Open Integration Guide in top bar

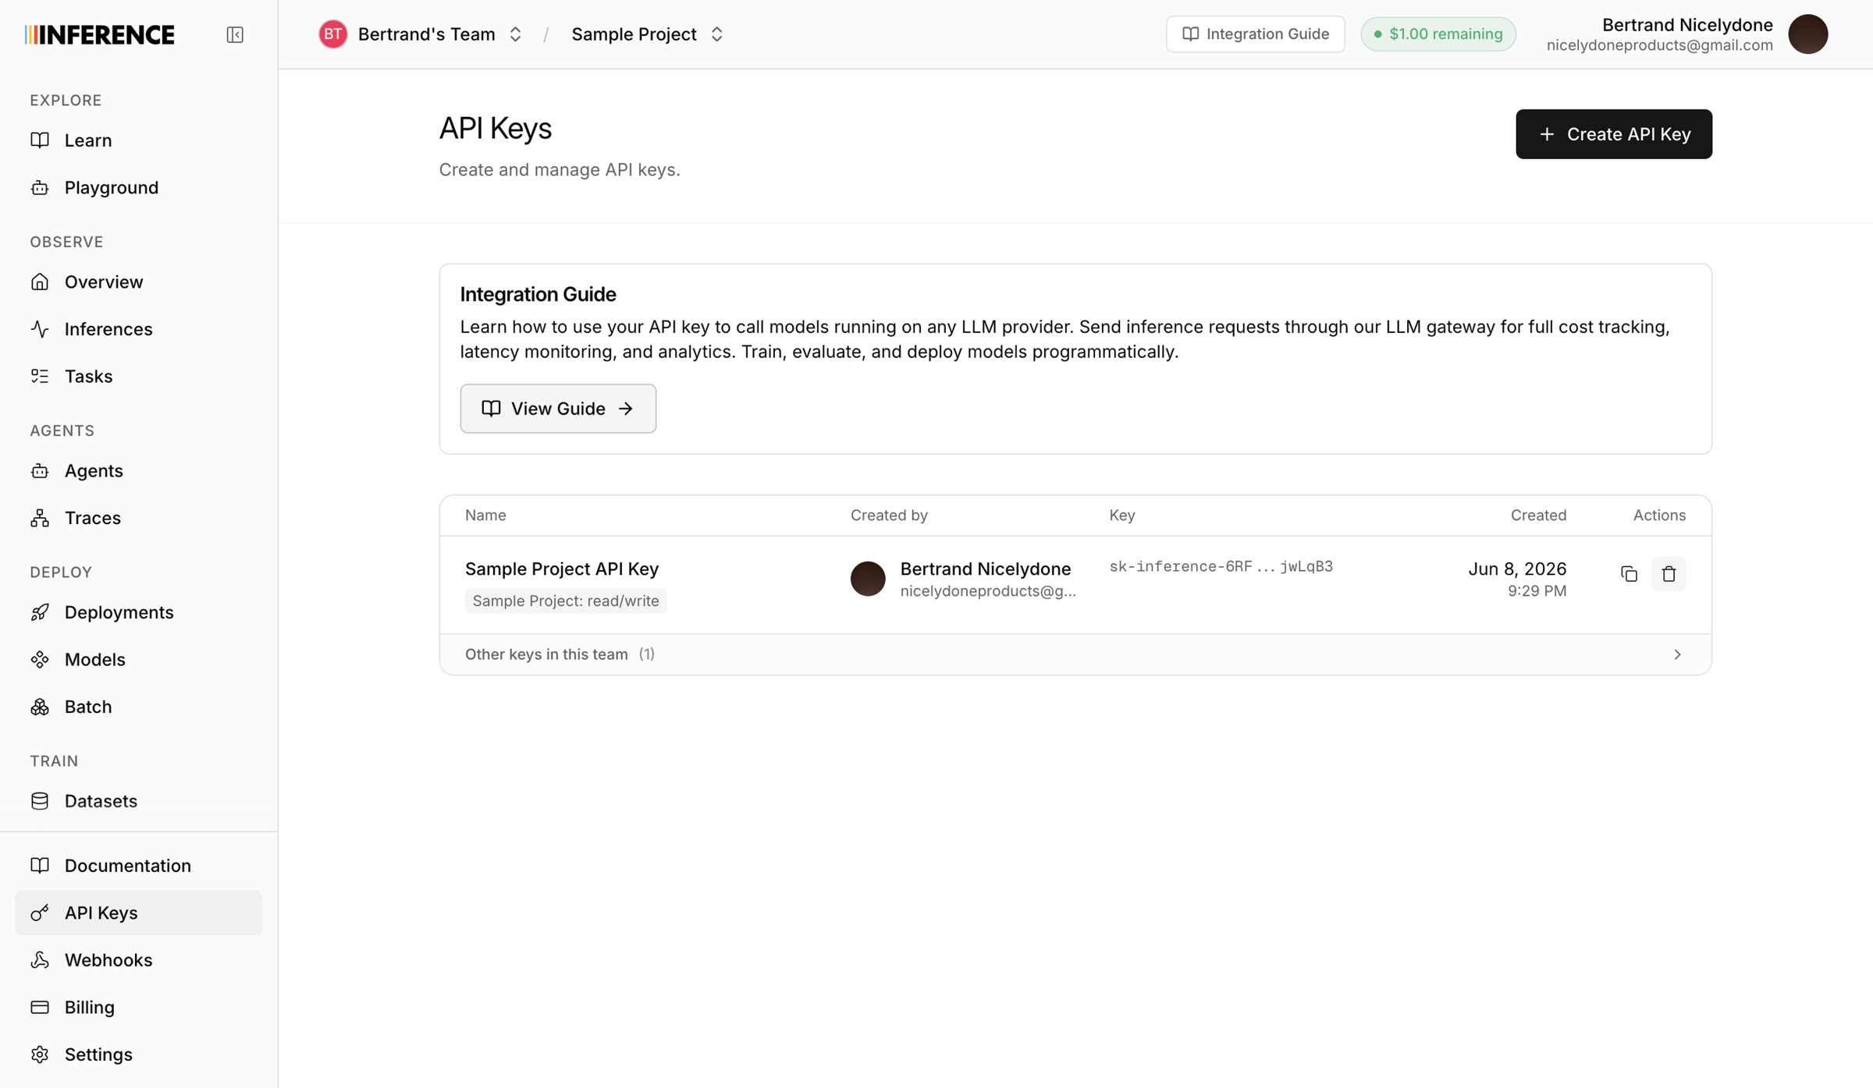1255,34
